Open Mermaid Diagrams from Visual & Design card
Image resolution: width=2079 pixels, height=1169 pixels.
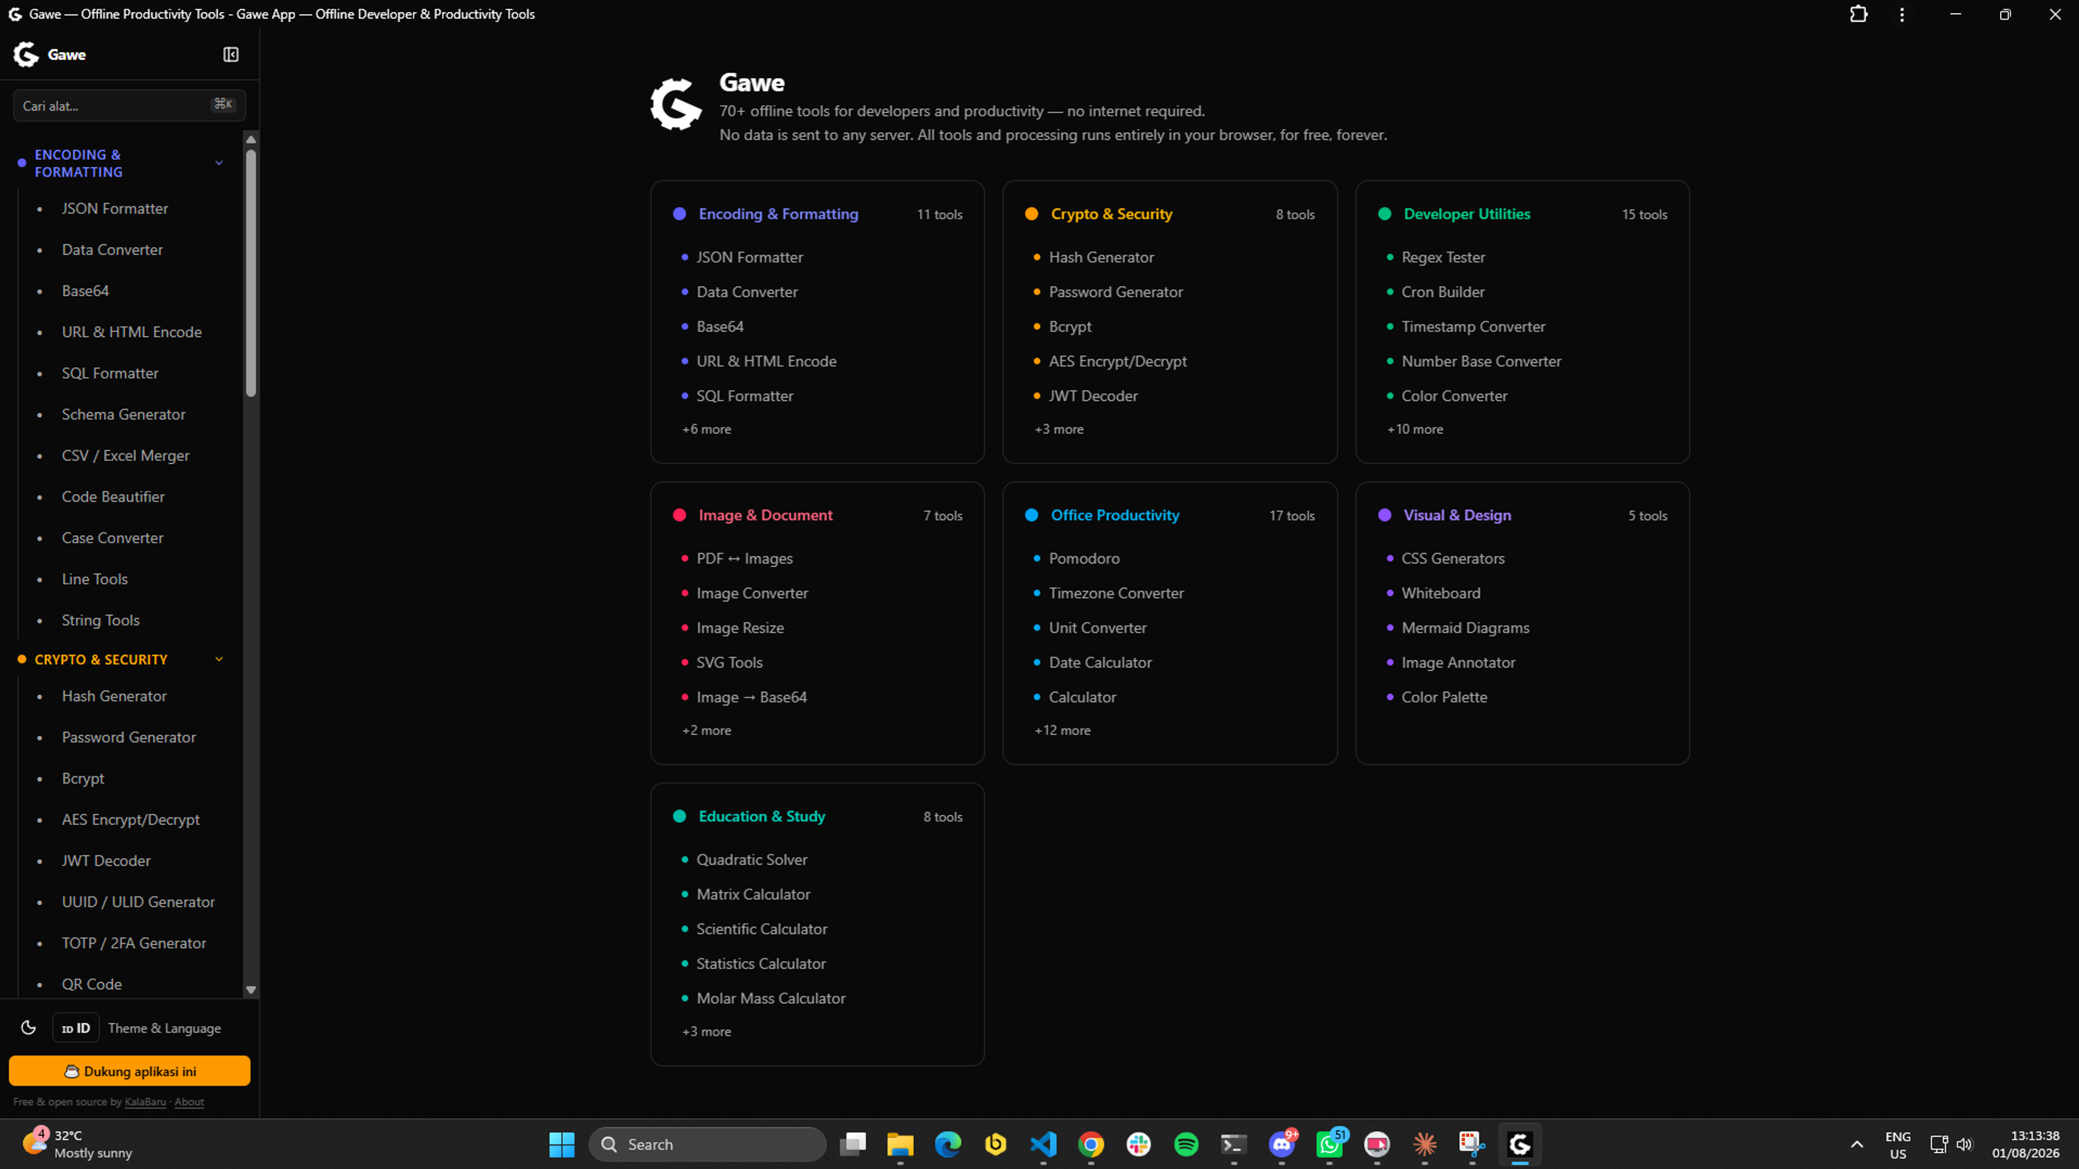coord(1465,628)
